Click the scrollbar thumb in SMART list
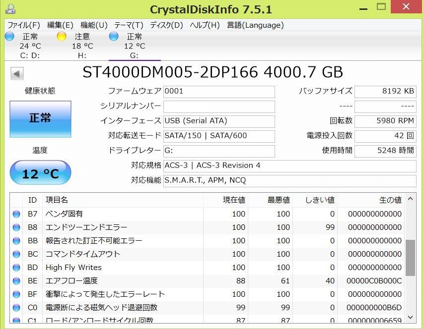 coord(410,258)
